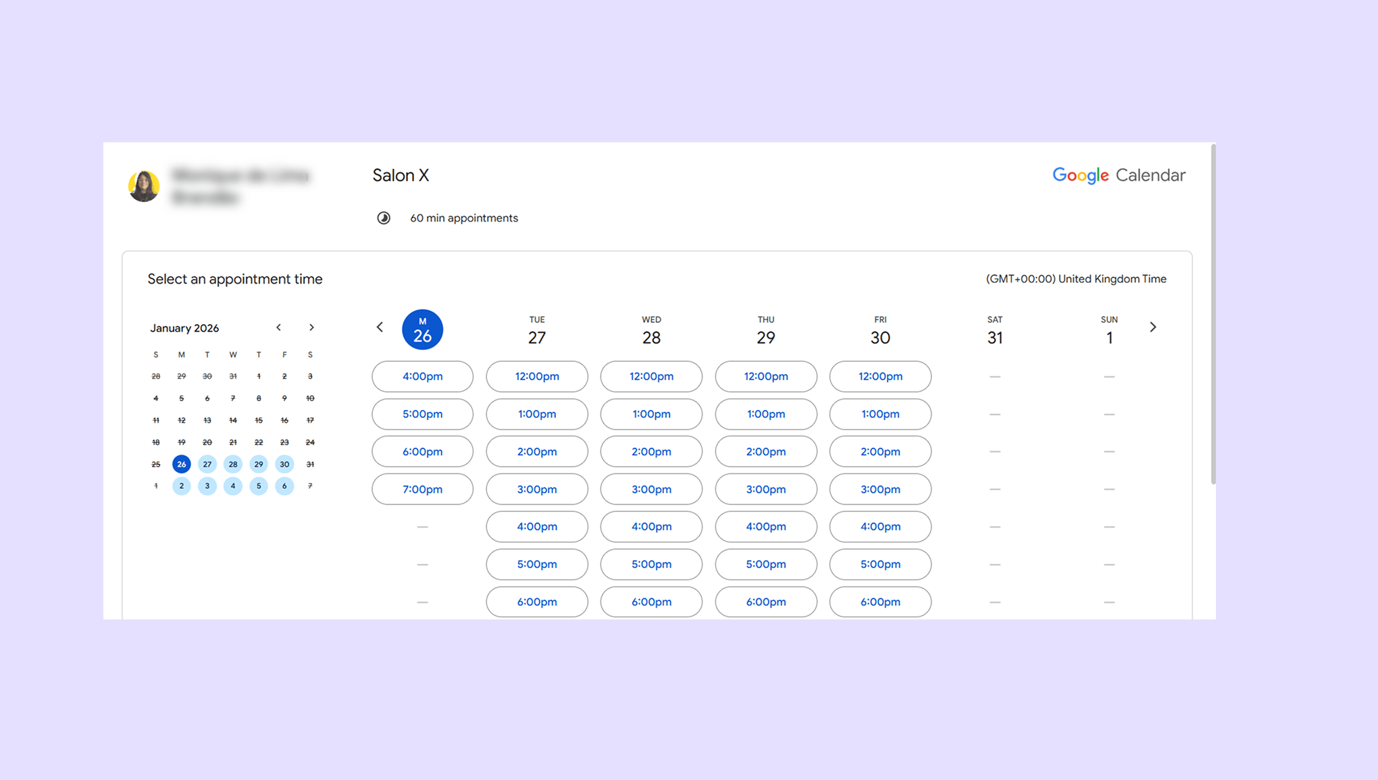Go to previous month in mini calendar
The width and height of the screenshot is (1378, 780).
point(278,328)
